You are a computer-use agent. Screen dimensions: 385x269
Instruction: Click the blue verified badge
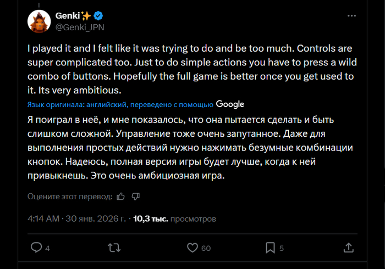tap(100, 15)
